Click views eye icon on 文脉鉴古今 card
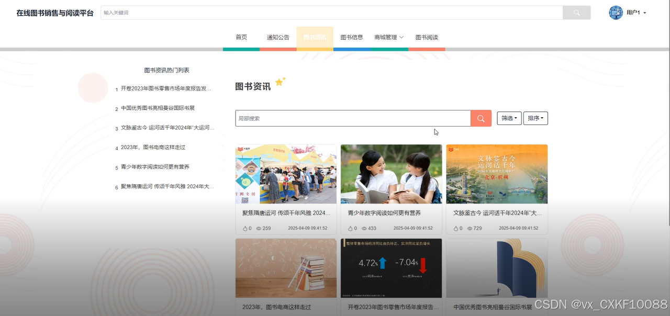Viewport: 670px width, 316px height. pyautogui.click(x=470, y=228)
